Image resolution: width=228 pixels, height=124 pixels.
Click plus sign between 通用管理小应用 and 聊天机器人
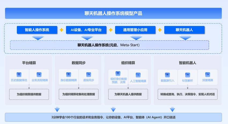click(160, 30)
